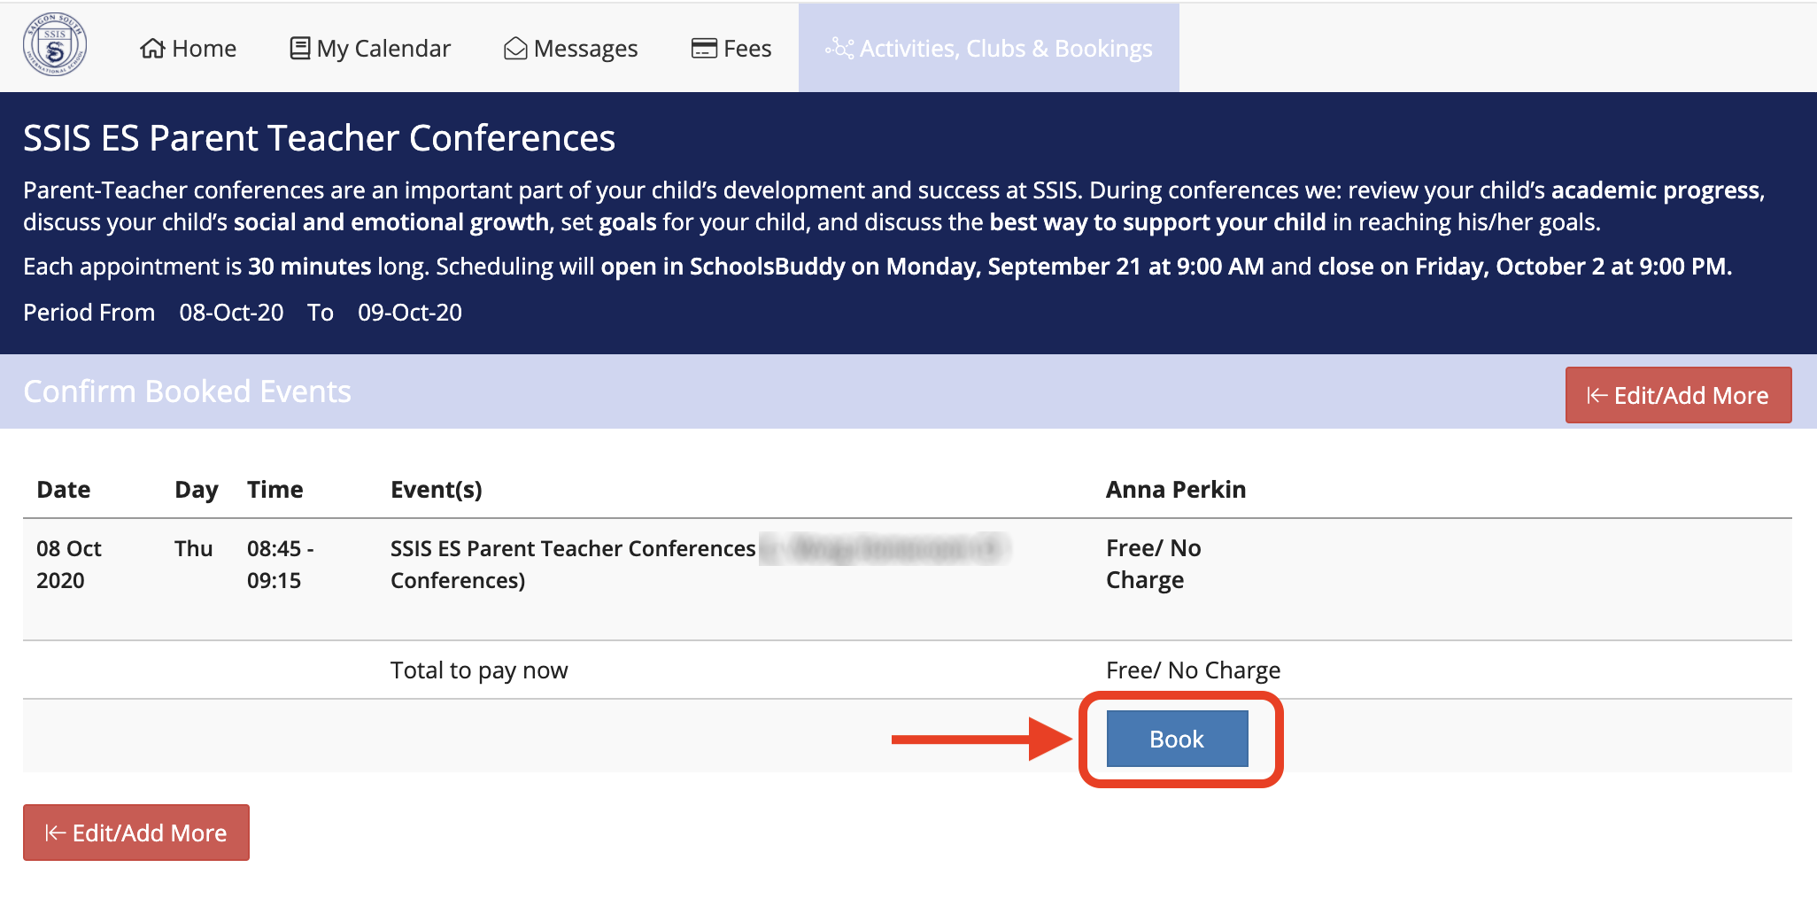Click the calendar book icon
The width and height of the screenshot is (1817, 914).
tap(300, 48)
